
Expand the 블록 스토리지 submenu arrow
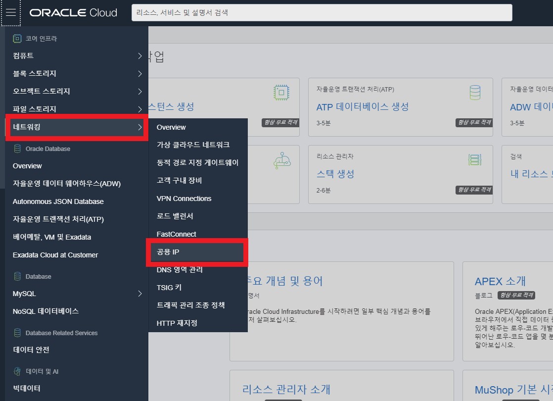pos(139,73)
